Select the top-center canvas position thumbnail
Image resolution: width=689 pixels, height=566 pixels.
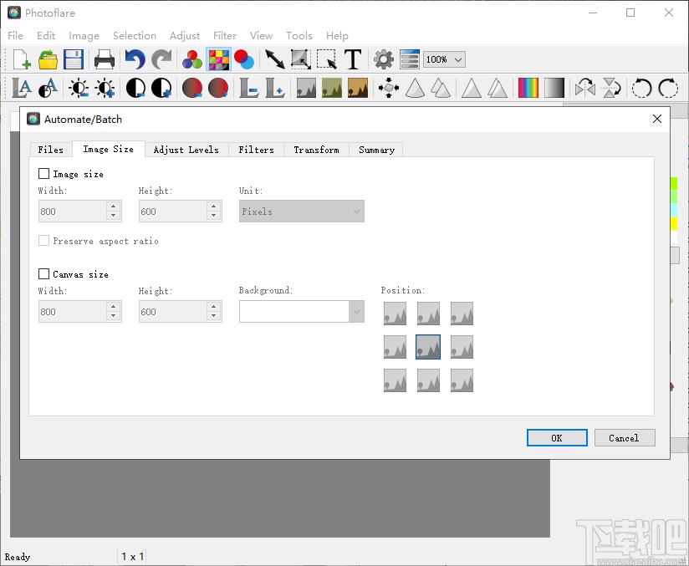[428, 314]
